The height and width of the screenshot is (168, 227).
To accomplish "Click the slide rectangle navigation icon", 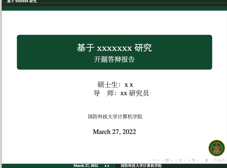I will click(154, 160).
